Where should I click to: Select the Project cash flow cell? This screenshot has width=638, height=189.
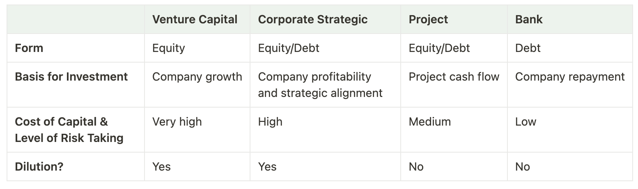[454, 76]
